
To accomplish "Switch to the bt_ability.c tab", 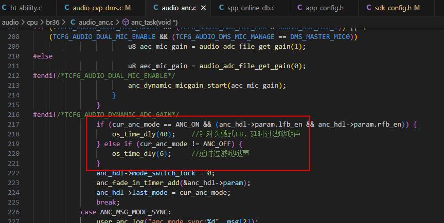I will [27, 8].
